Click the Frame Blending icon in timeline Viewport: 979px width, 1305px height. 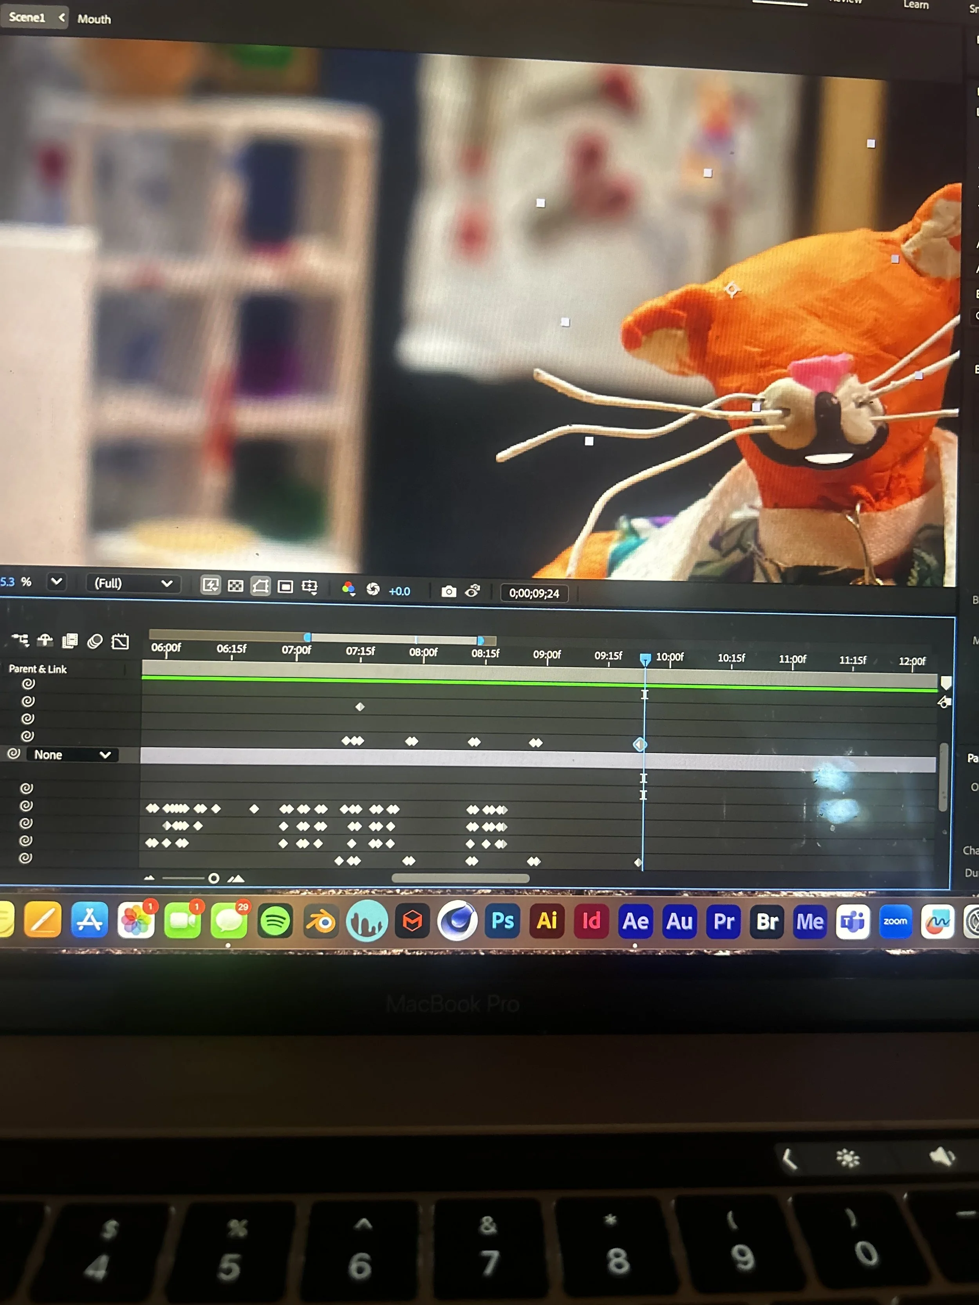coord(70,641)
